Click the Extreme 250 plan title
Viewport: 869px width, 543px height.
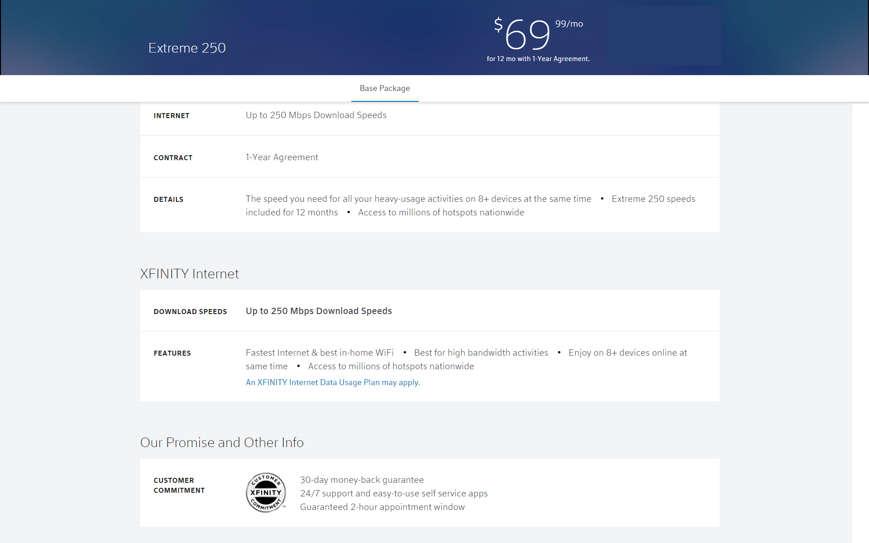187,48
